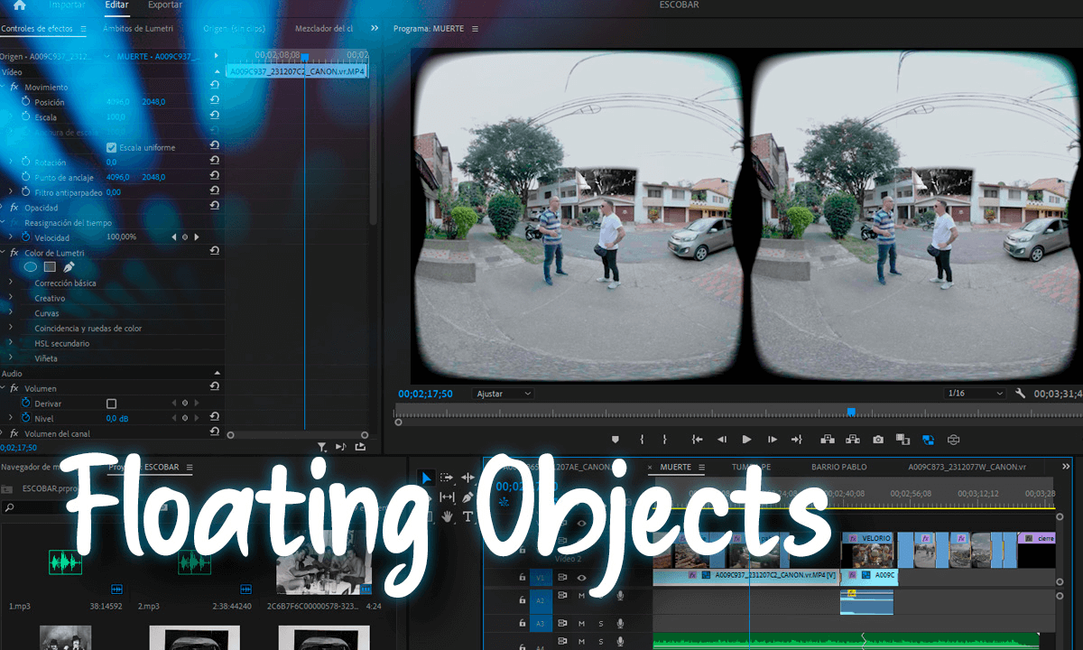1083x650 pixels.
Task: Select the 1.mp3 waveform thumbnail
Action: pyautogui.click(x=65, y=563)
